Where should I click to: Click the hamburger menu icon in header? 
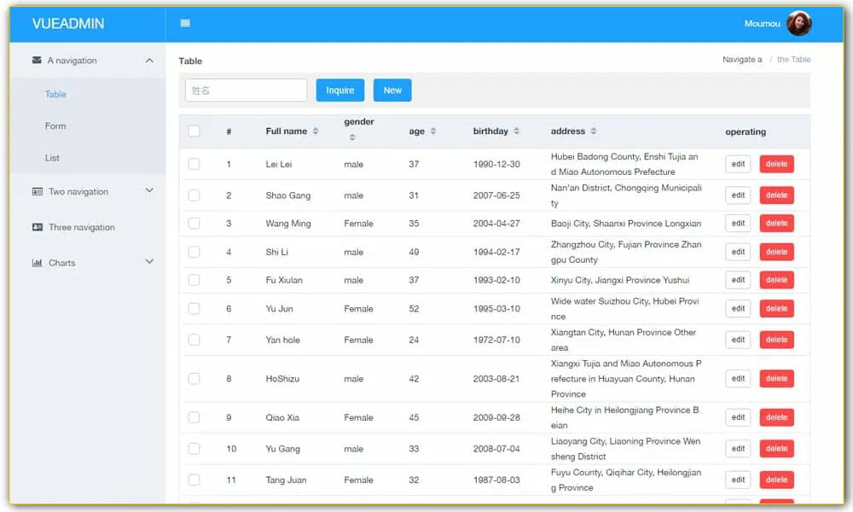pyautogui.click(x=185, y=23)
